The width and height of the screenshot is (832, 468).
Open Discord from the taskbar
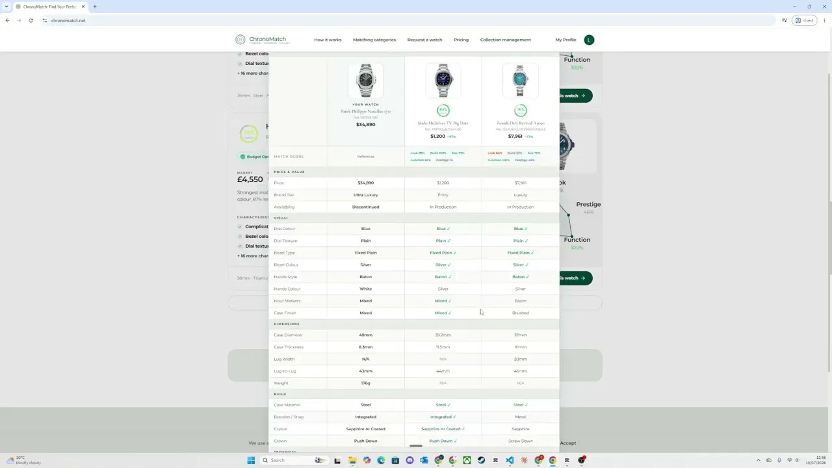tap(409, 460)
